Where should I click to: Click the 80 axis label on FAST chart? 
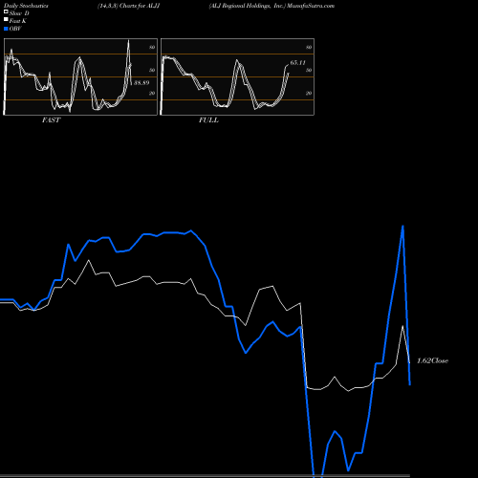click(x=152, y=48)
